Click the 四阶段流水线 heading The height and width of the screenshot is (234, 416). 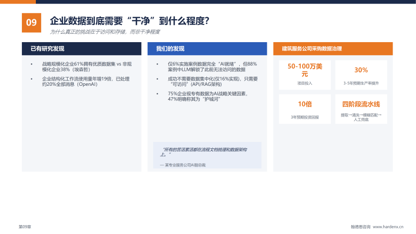(x=361, y=104)
